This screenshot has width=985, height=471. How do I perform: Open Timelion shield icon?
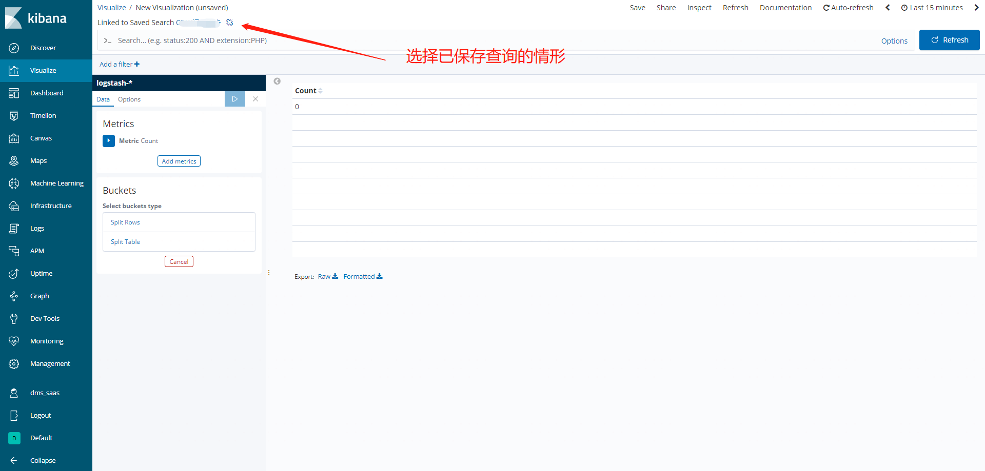[x=14, y=115]
